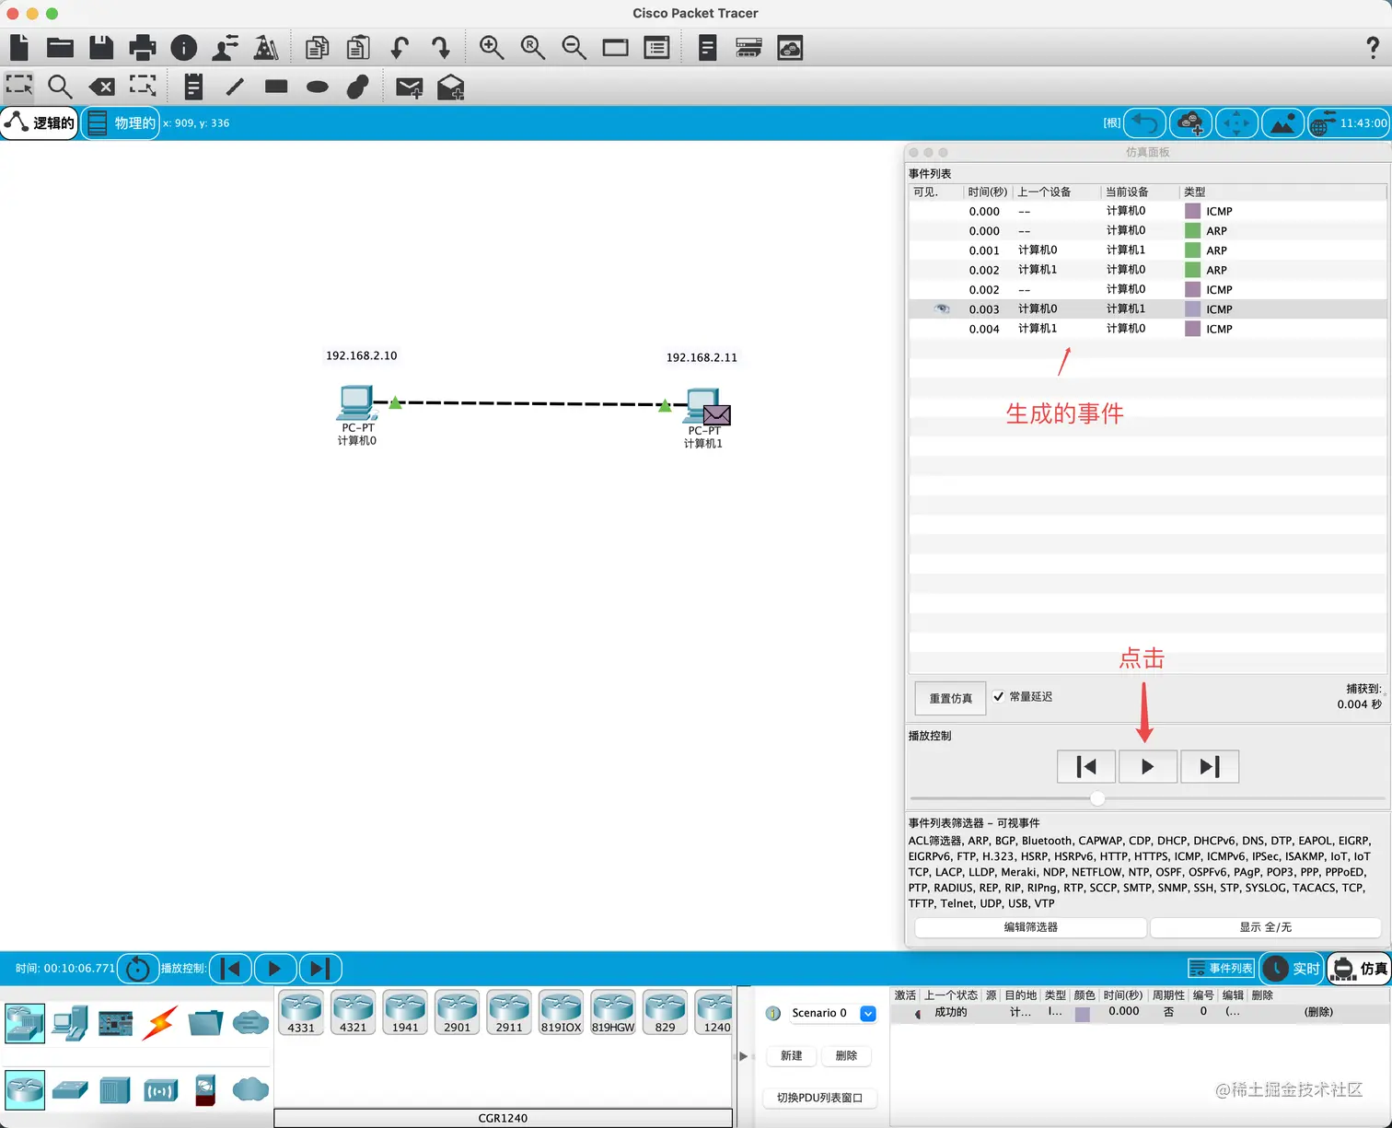The height and width of the screenshot is (1128, 1392).
Task: Choose End Devices category icon
Action: tap(69, 1022)
